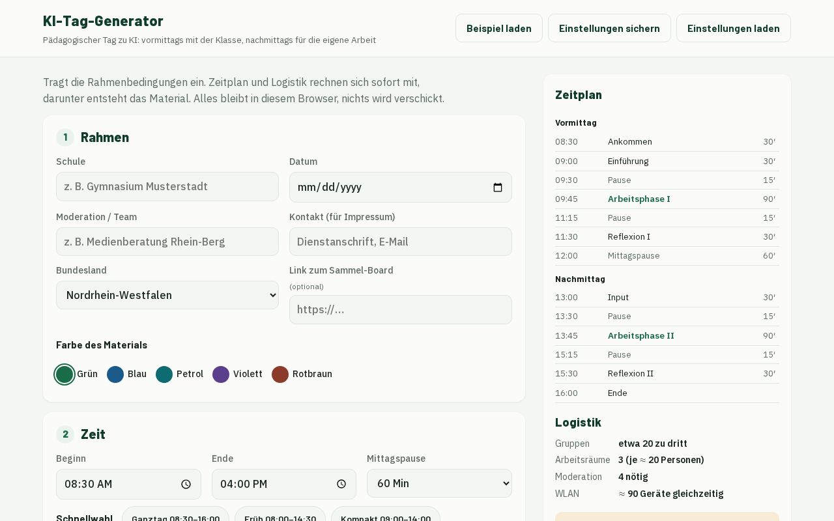834x521 pixels.
Task: Open the Bundesland dropdown
Action: pyautogui.click(x=167, y=295)
